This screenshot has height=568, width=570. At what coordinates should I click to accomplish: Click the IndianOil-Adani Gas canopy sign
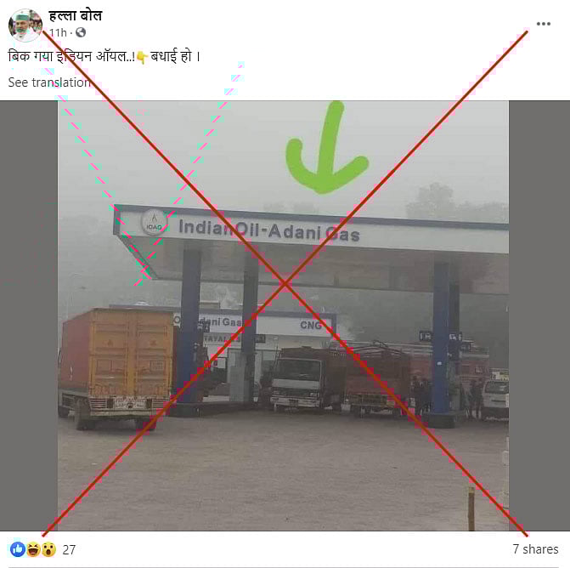[269, 230]
